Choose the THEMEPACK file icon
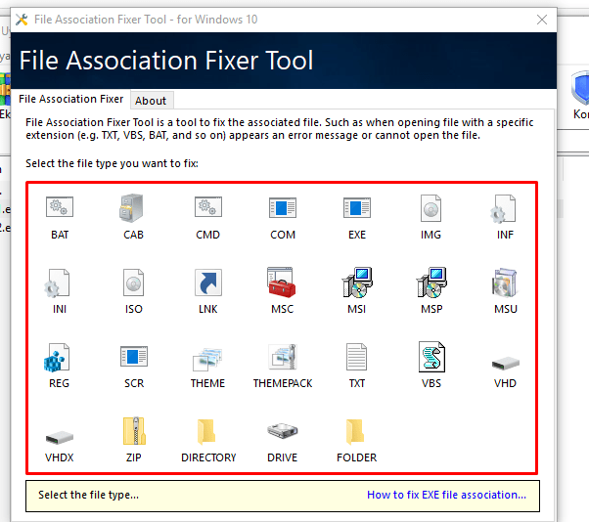The width and height of the screenshot is (589, 522). pos(283,357)
